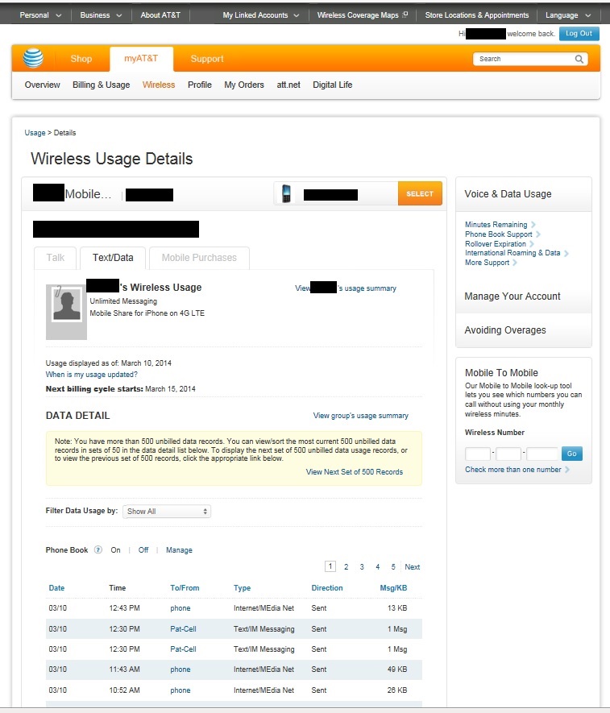610x713 pixels.
Task: Click the search magnifier icon
Action: point(579,59)
